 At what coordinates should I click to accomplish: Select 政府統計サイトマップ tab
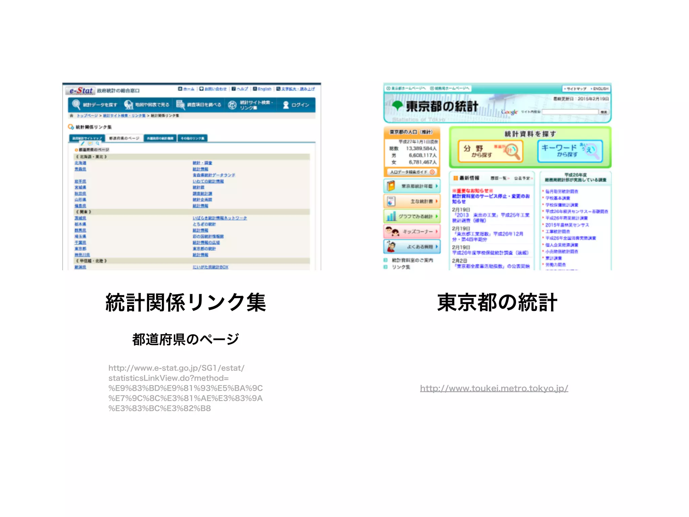pos(87,138)
